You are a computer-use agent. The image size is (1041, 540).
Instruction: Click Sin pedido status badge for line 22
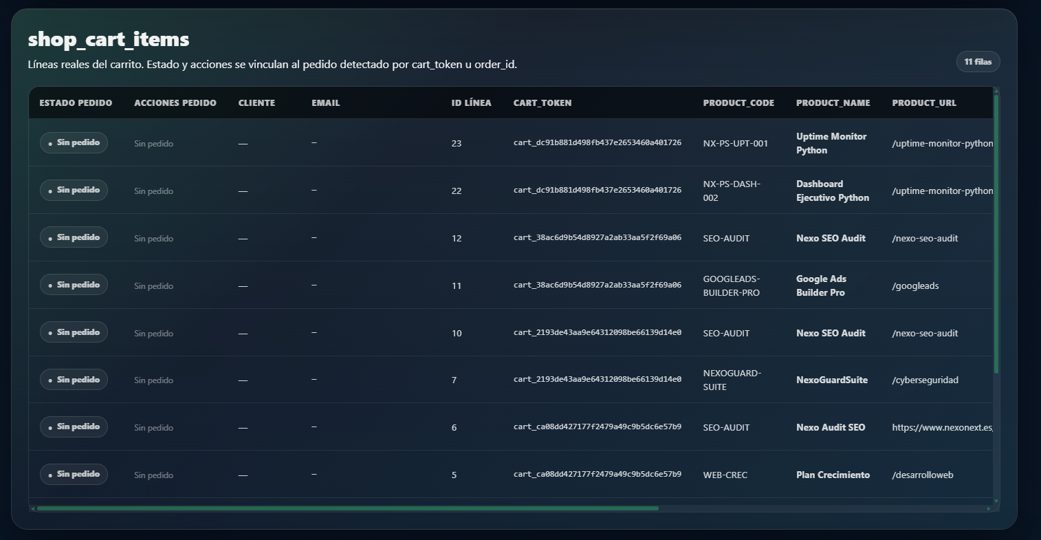[74, 190]
